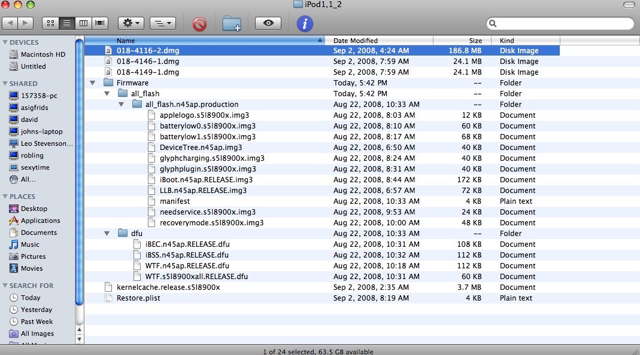Screen dimensions: 640x355
Task: Show Yesterday search results
Action: 31,310
